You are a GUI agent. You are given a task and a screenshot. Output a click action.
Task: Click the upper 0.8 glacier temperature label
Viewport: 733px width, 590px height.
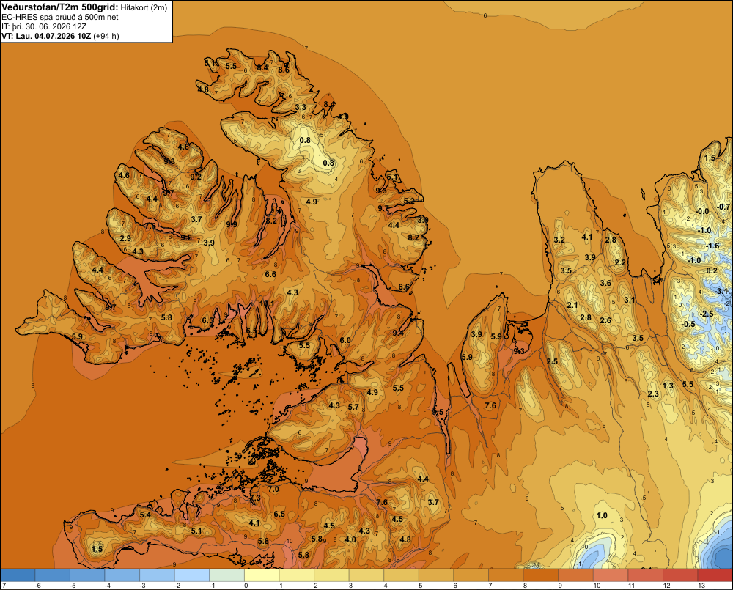click(305, 140)
